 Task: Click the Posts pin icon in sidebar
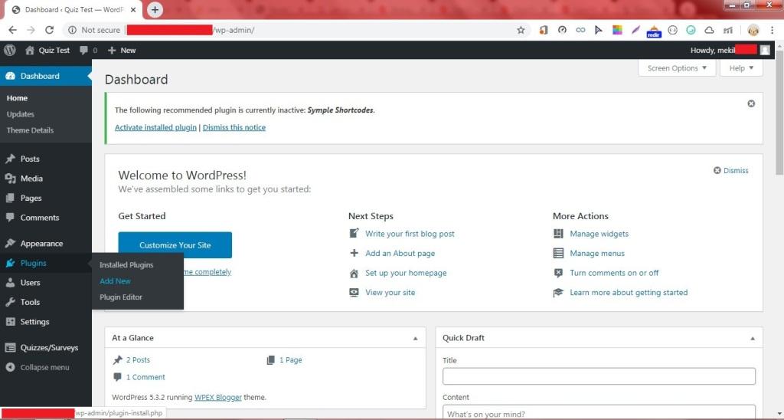[10, 159]
